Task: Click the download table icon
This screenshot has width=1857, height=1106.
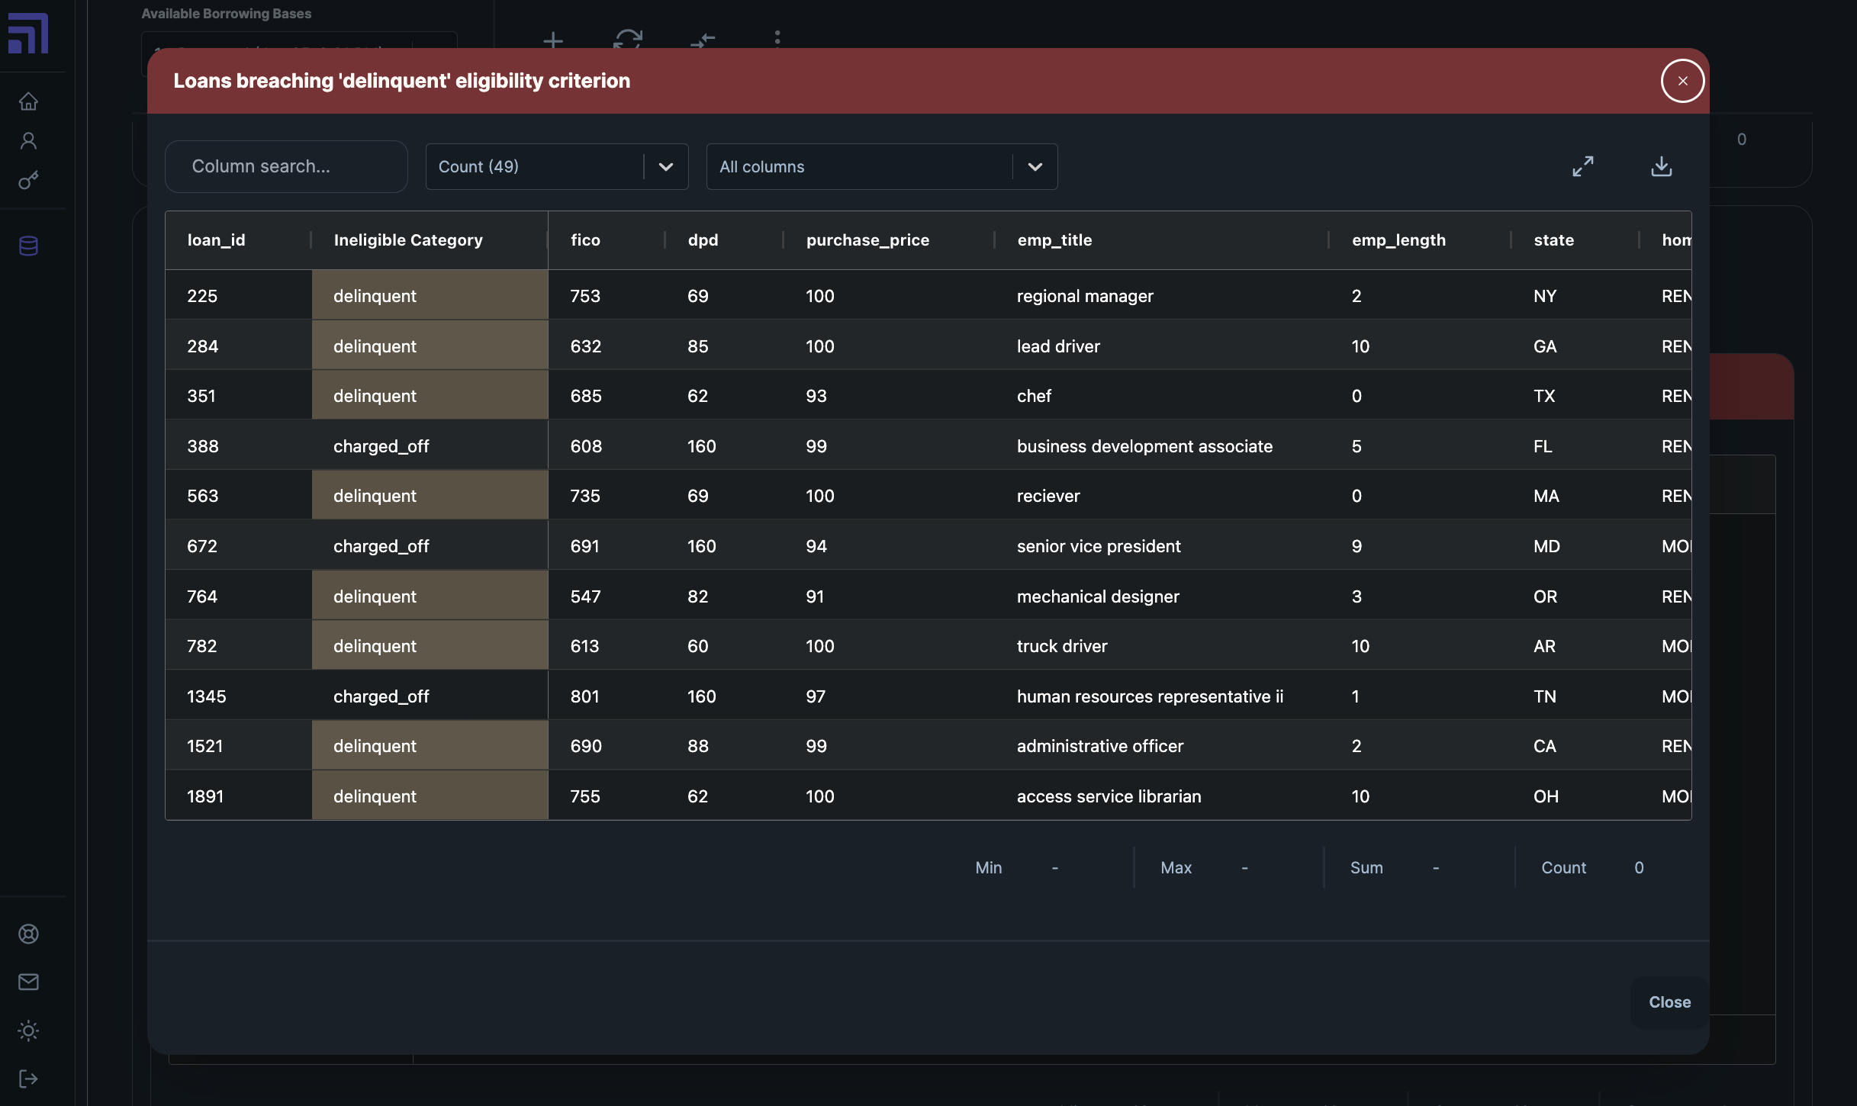Action: [1661, 166]
